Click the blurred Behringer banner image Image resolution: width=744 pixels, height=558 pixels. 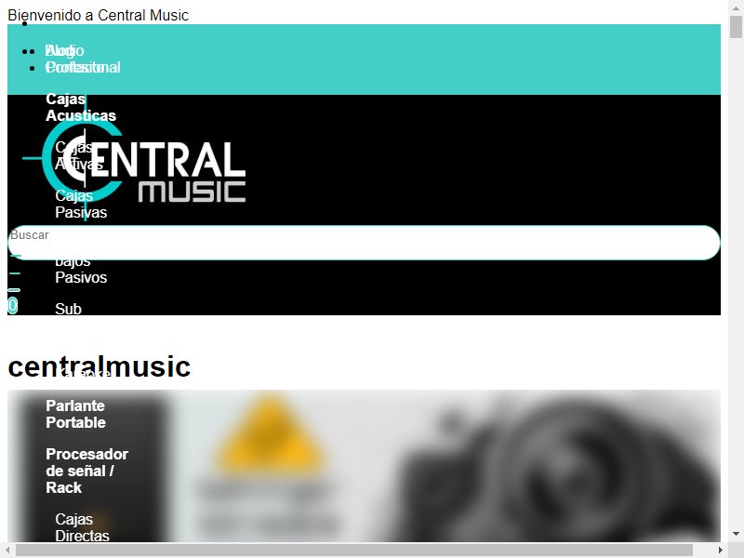click(364, 466)
